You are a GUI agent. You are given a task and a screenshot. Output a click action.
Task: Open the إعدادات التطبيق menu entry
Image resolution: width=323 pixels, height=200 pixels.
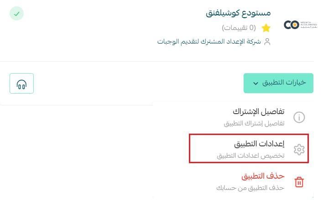point(249,149)
